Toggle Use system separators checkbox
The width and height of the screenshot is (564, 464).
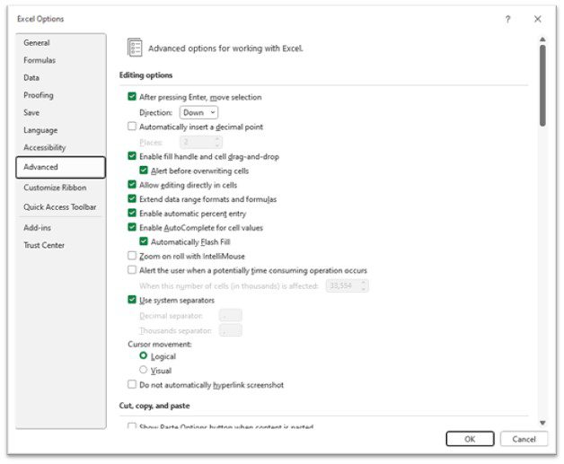[x=132, y=300]
